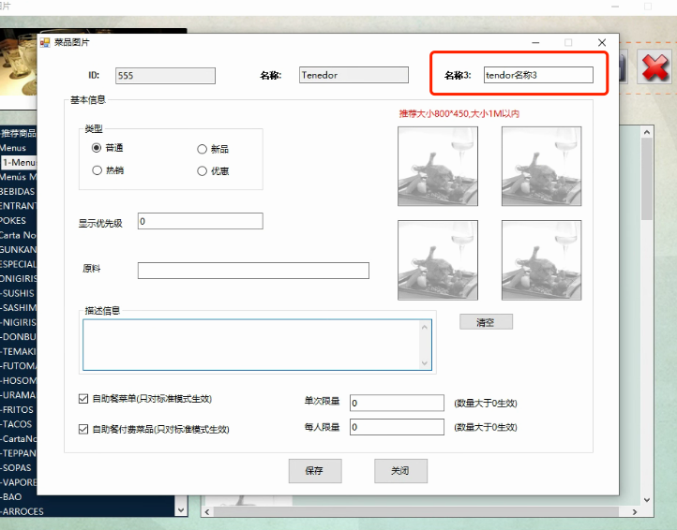Click the top-right dish image thumbnail
The image size is (677, 530).
[x=541, y=166]
